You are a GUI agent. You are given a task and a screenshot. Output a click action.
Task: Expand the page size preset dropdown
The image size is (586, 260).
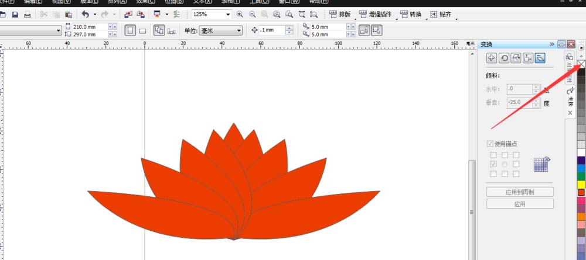(x=59, y=30)
